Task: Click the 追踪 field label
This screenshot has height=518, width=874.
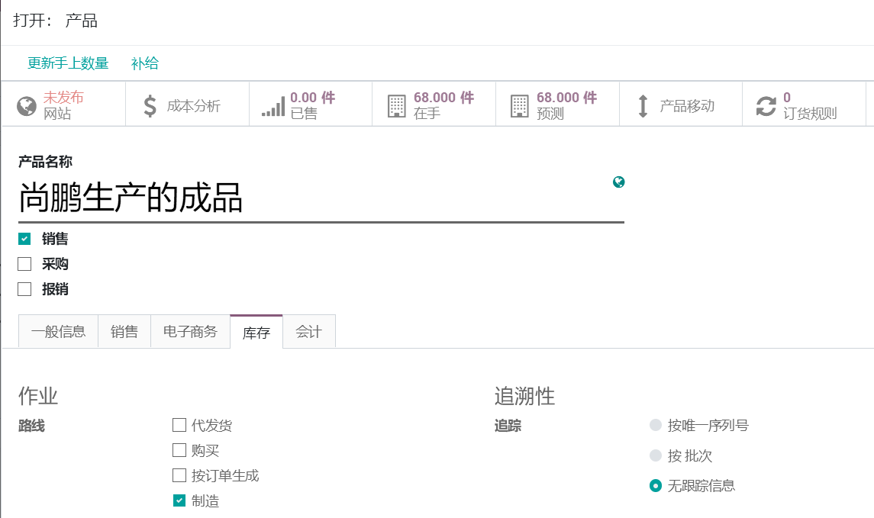Action: click(x=508, y=426)
